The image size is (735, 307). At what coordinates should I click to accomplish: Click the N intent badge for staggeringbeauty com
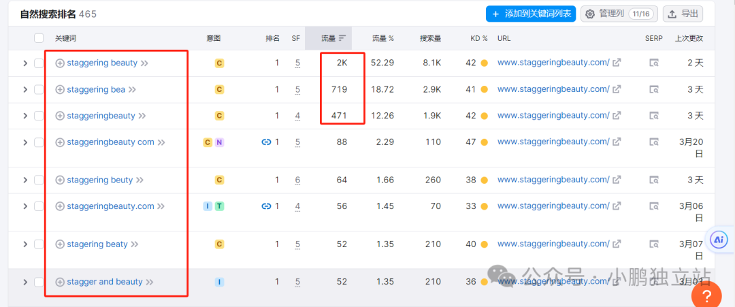pos(219,142)
